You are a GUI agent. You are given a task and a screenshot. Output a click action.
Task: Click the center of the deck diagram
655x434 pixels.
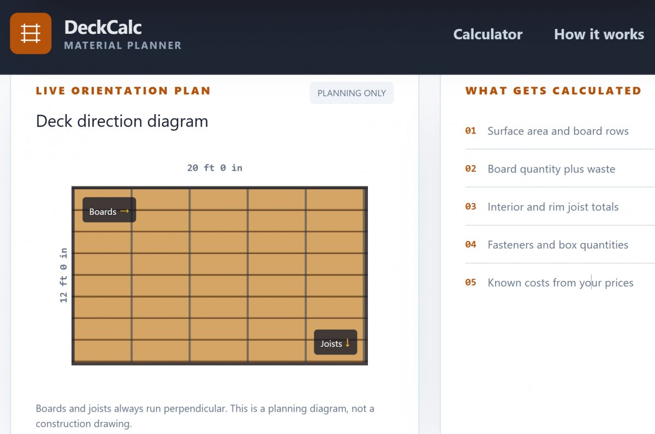click(219, 275)
